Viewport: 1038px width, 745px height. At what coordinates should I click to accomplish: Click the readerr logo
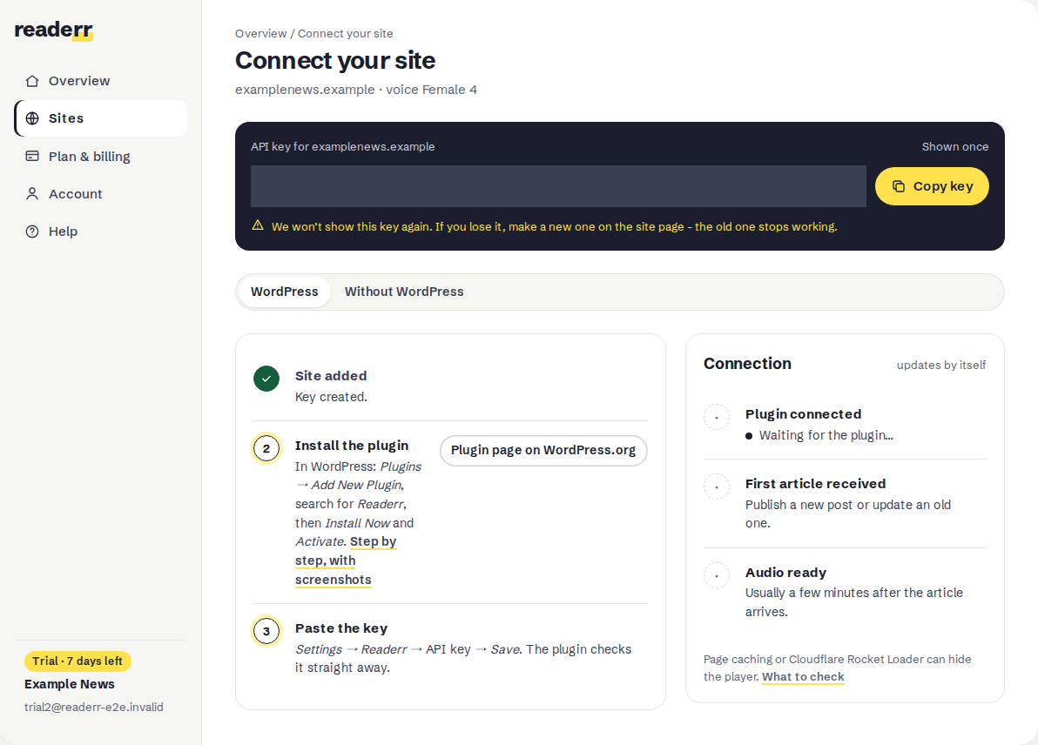[54, 30]
